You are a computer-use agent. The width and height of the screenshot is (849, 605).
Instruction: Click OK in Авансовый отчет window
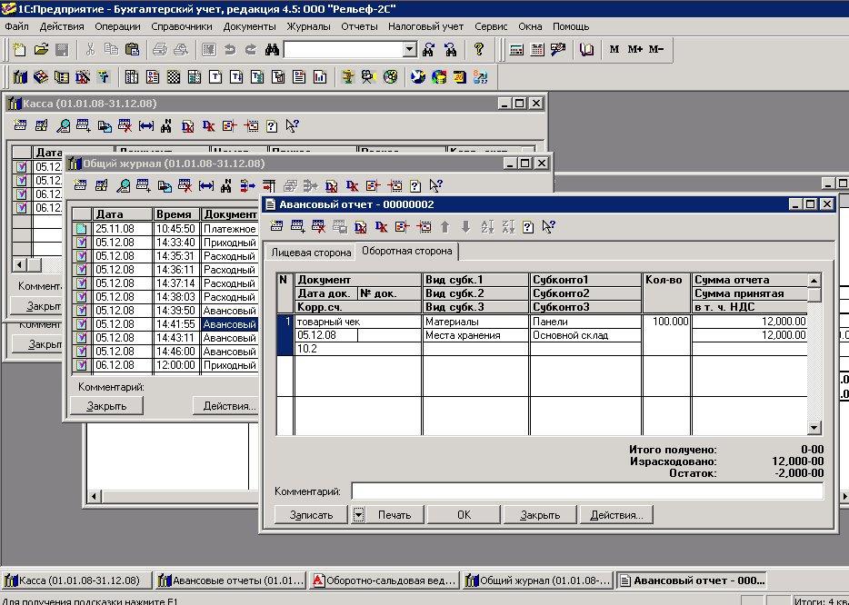(464, 515)
